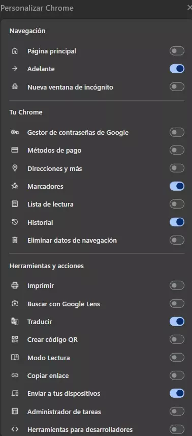The image size is (192, 436).
Task: Click the credit card icon for Métodos de pago
Action: click(15, 150)
